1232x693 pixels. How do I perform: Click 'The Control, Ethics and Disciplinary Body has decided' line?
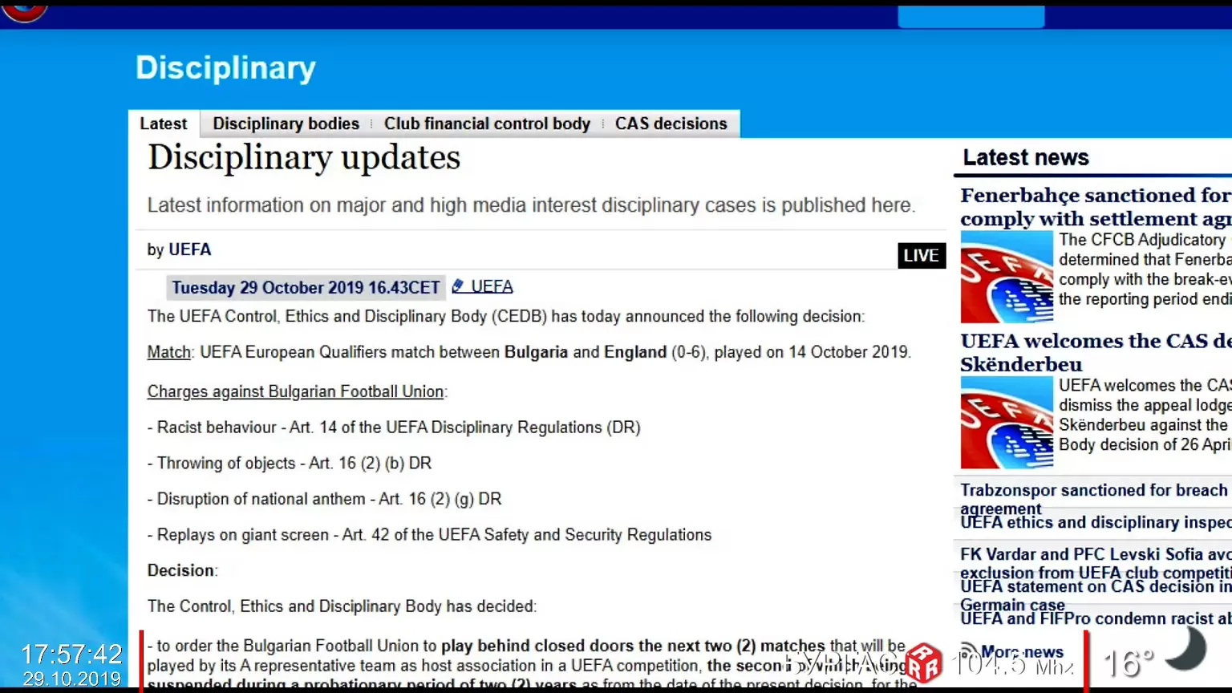pyautogui.click(x=342, y=606)
